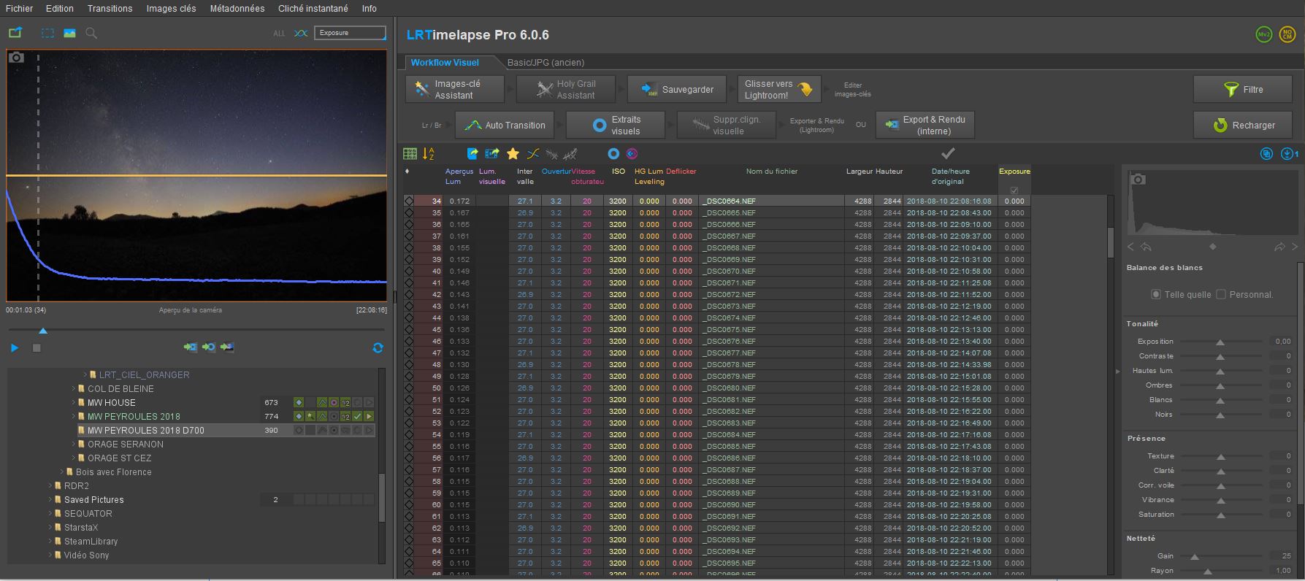Tick the 'Personnal.' white balance checkbox
Viewport: 1305px width, 581px height.
point(1220,295)
